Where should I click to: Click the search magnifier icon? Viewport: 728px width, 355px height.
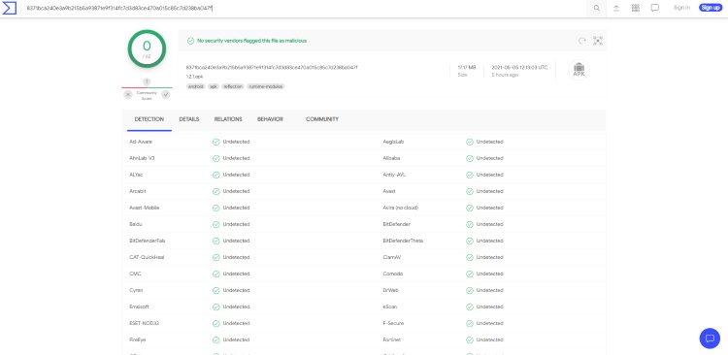(597, 8)
